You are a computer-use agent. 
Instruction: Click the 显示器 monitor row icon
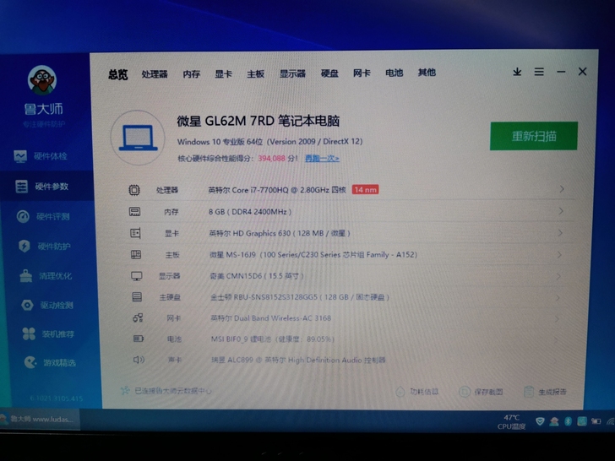[137, 276]
